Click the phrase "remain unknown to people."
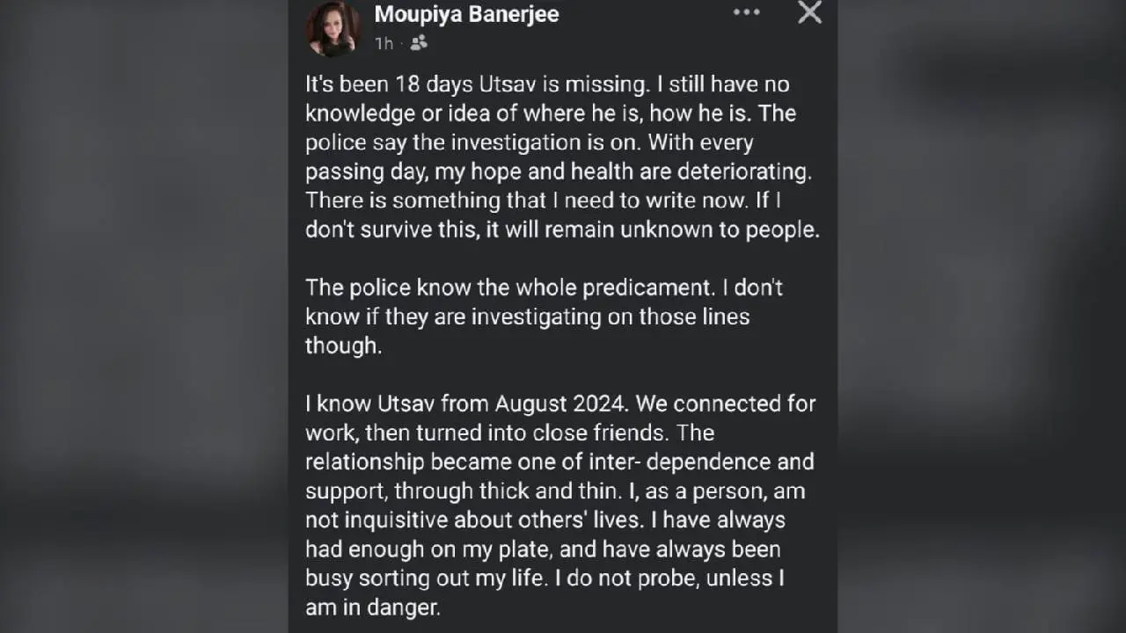Image resolution: width=1126 pixels, height=633 pixels. pyautogui.click(x=682, y=229)
